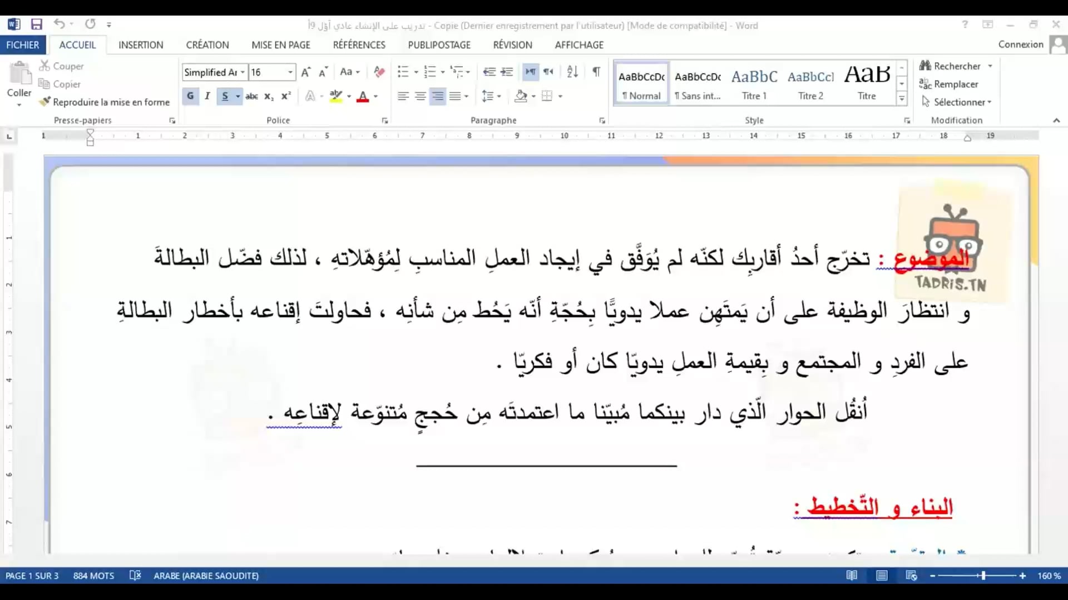Toggle bold G formatting button
Viewport: 1068px width, 600px height.
190,96
